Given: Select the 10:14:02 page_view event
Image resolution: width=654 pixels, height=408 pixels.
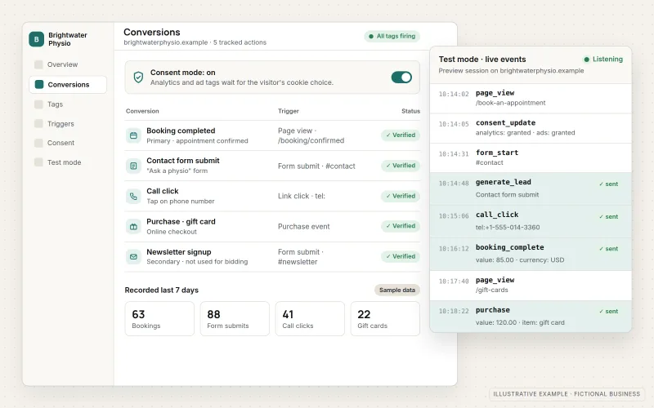Looking at the screenshot, I should pos(531,98).
